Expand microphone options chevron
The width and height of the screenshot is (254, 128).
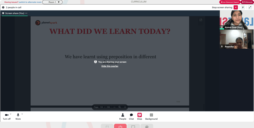coord(22,114)
